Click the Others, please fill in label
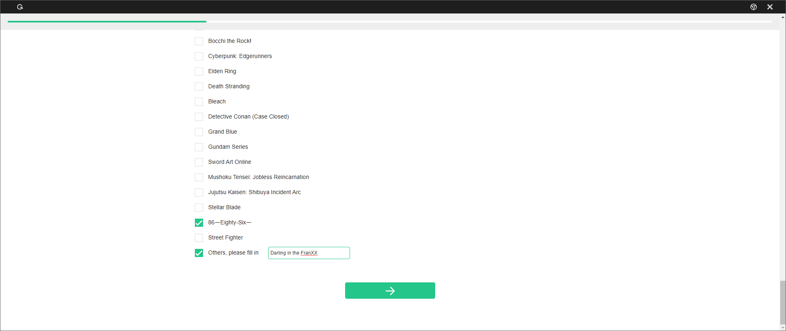The width and height of the screenshot is (786, 331). 233,253
